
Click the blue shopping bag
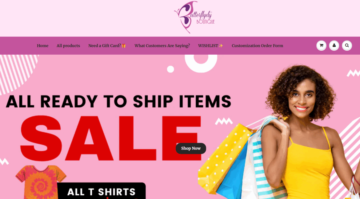tap(232, 174)
